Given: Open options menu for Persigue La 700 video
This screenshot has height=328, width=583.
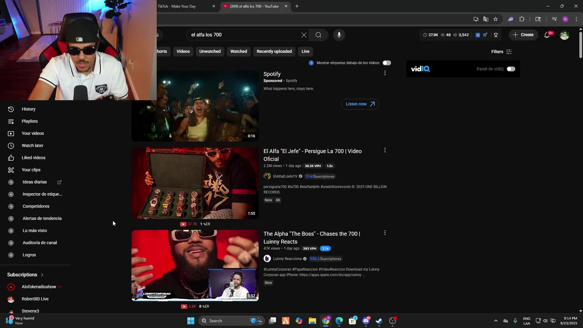Looking at the screenshot, I should (385, 150).
